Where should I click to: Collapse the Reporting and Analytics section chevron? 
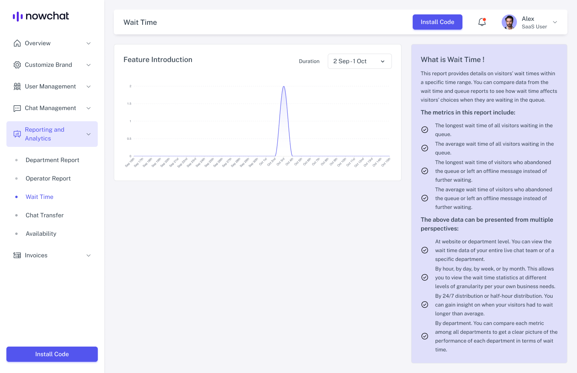pyautogui.click(x=89, y=134)
